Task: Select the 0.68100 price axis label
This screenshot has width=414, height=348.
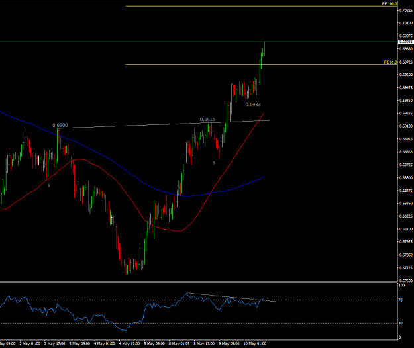Action: pyautogui.click(x=406, y=229)
